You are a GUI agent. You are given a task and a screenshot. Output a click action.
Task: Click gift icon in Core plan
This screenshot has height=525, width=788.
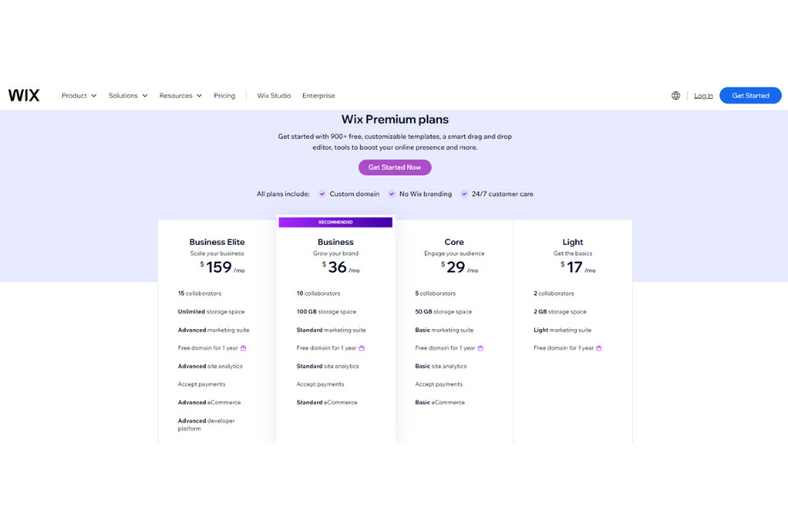click(481, 348)
